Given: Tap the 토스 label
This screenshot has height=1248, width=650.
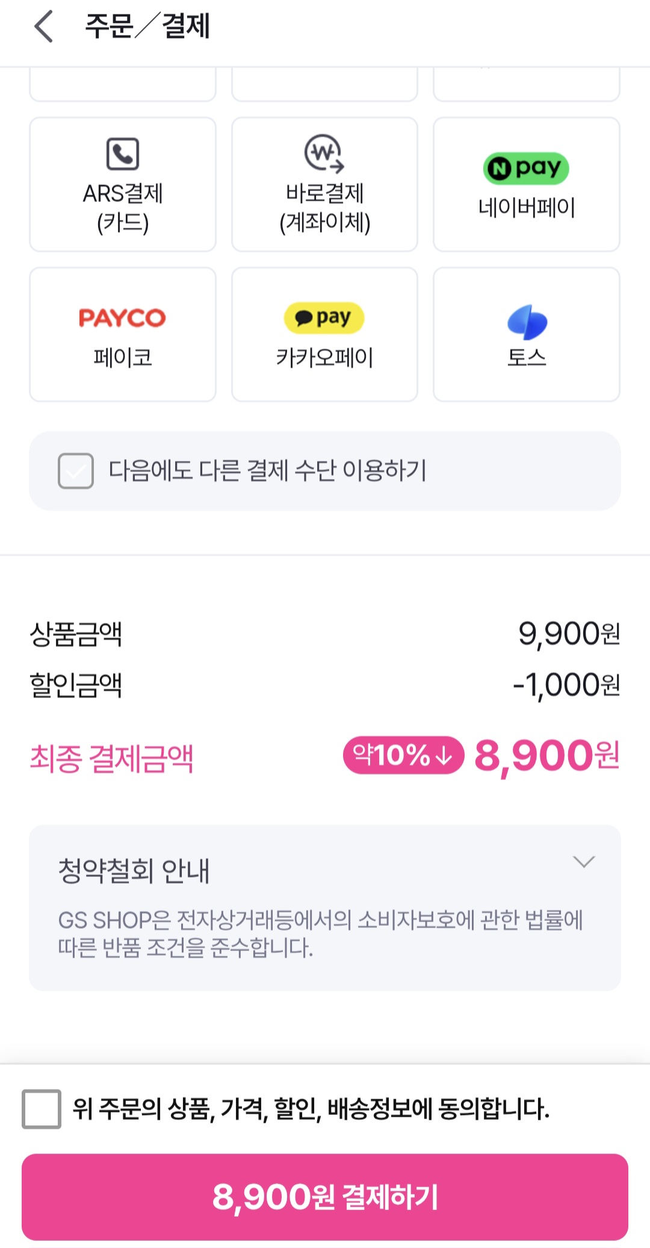Looking at the screenshot, I should (527, 358).
